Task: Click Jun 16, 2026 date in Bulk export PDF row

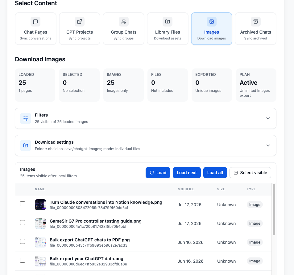Action: (x=191, y=242)
